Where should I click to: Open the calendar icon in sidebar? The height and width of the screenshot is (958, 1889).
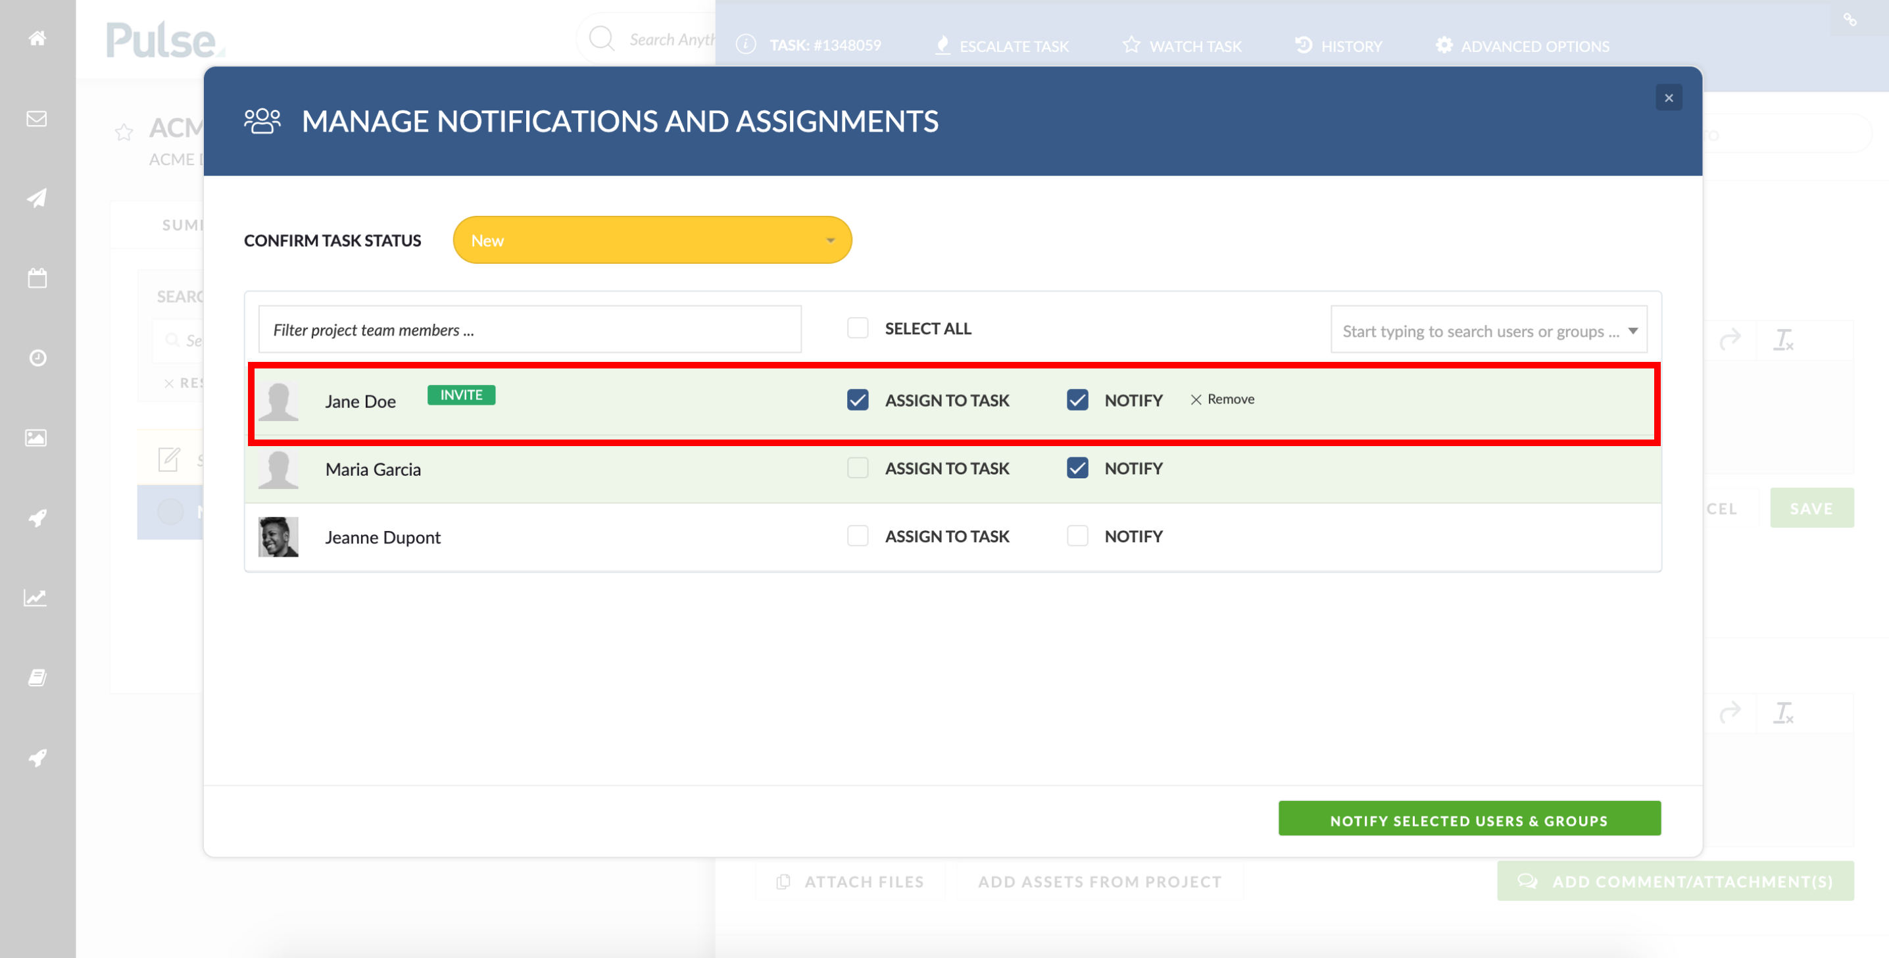37,278
